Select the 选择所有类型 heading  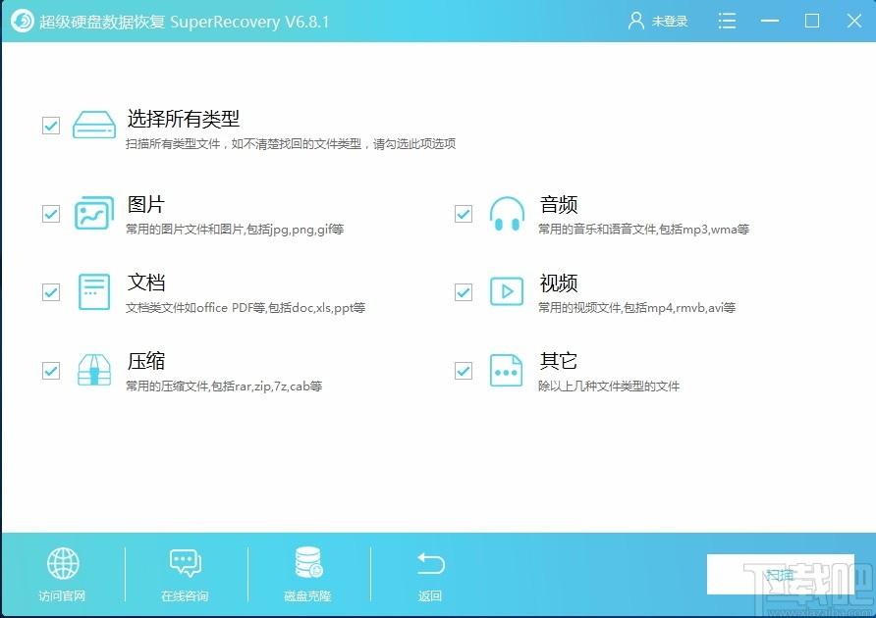tap(184, 119)
